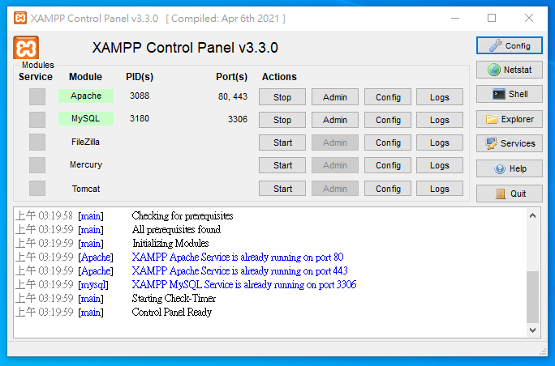Viewport: 555px width, 366px height.
Task: Open Netstat with the globe icon
Action: click(510, 70)
